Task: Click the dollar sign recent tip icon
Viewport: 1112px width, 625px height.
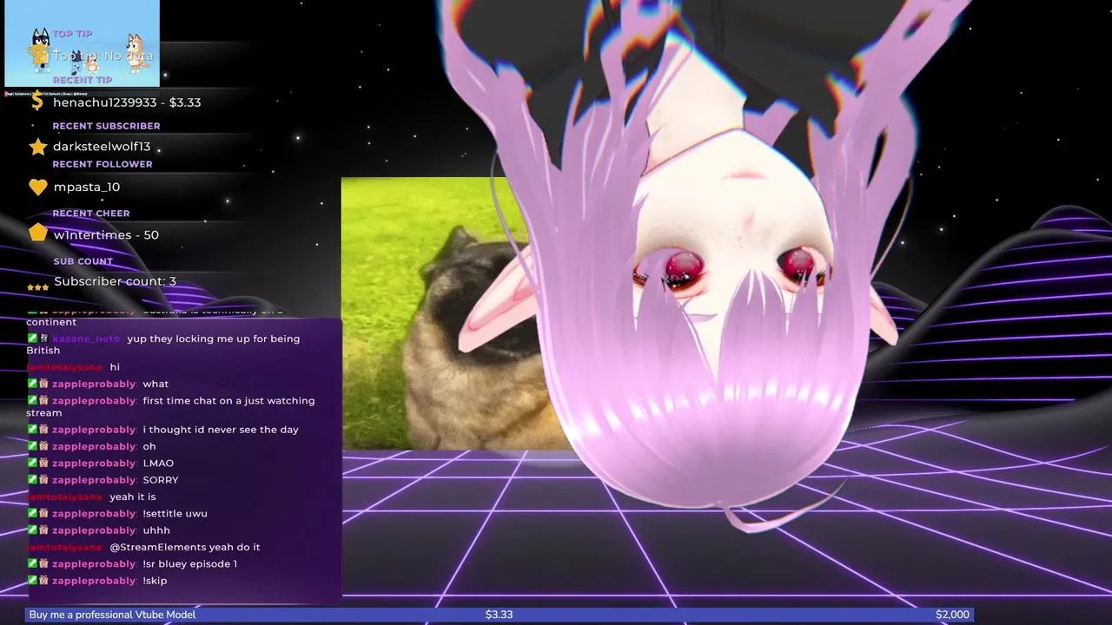Action: pyautogui.click(x=36, y=102)
